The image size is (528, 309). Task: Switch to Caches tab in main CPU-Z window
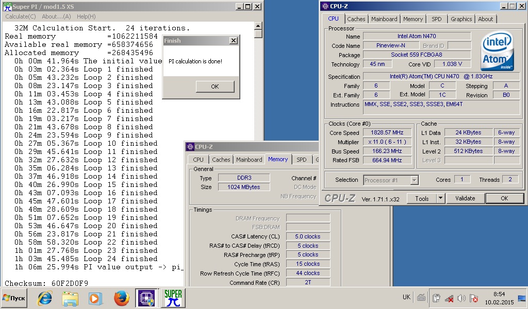pyautogui.click(x=356, y=19)
